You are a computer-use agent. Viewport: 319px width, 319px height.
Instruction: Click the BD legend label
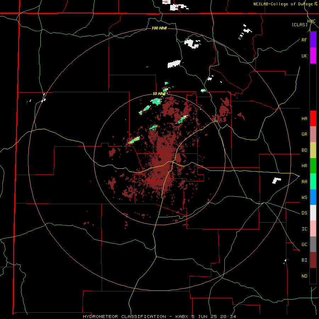[x=304, y=150]
